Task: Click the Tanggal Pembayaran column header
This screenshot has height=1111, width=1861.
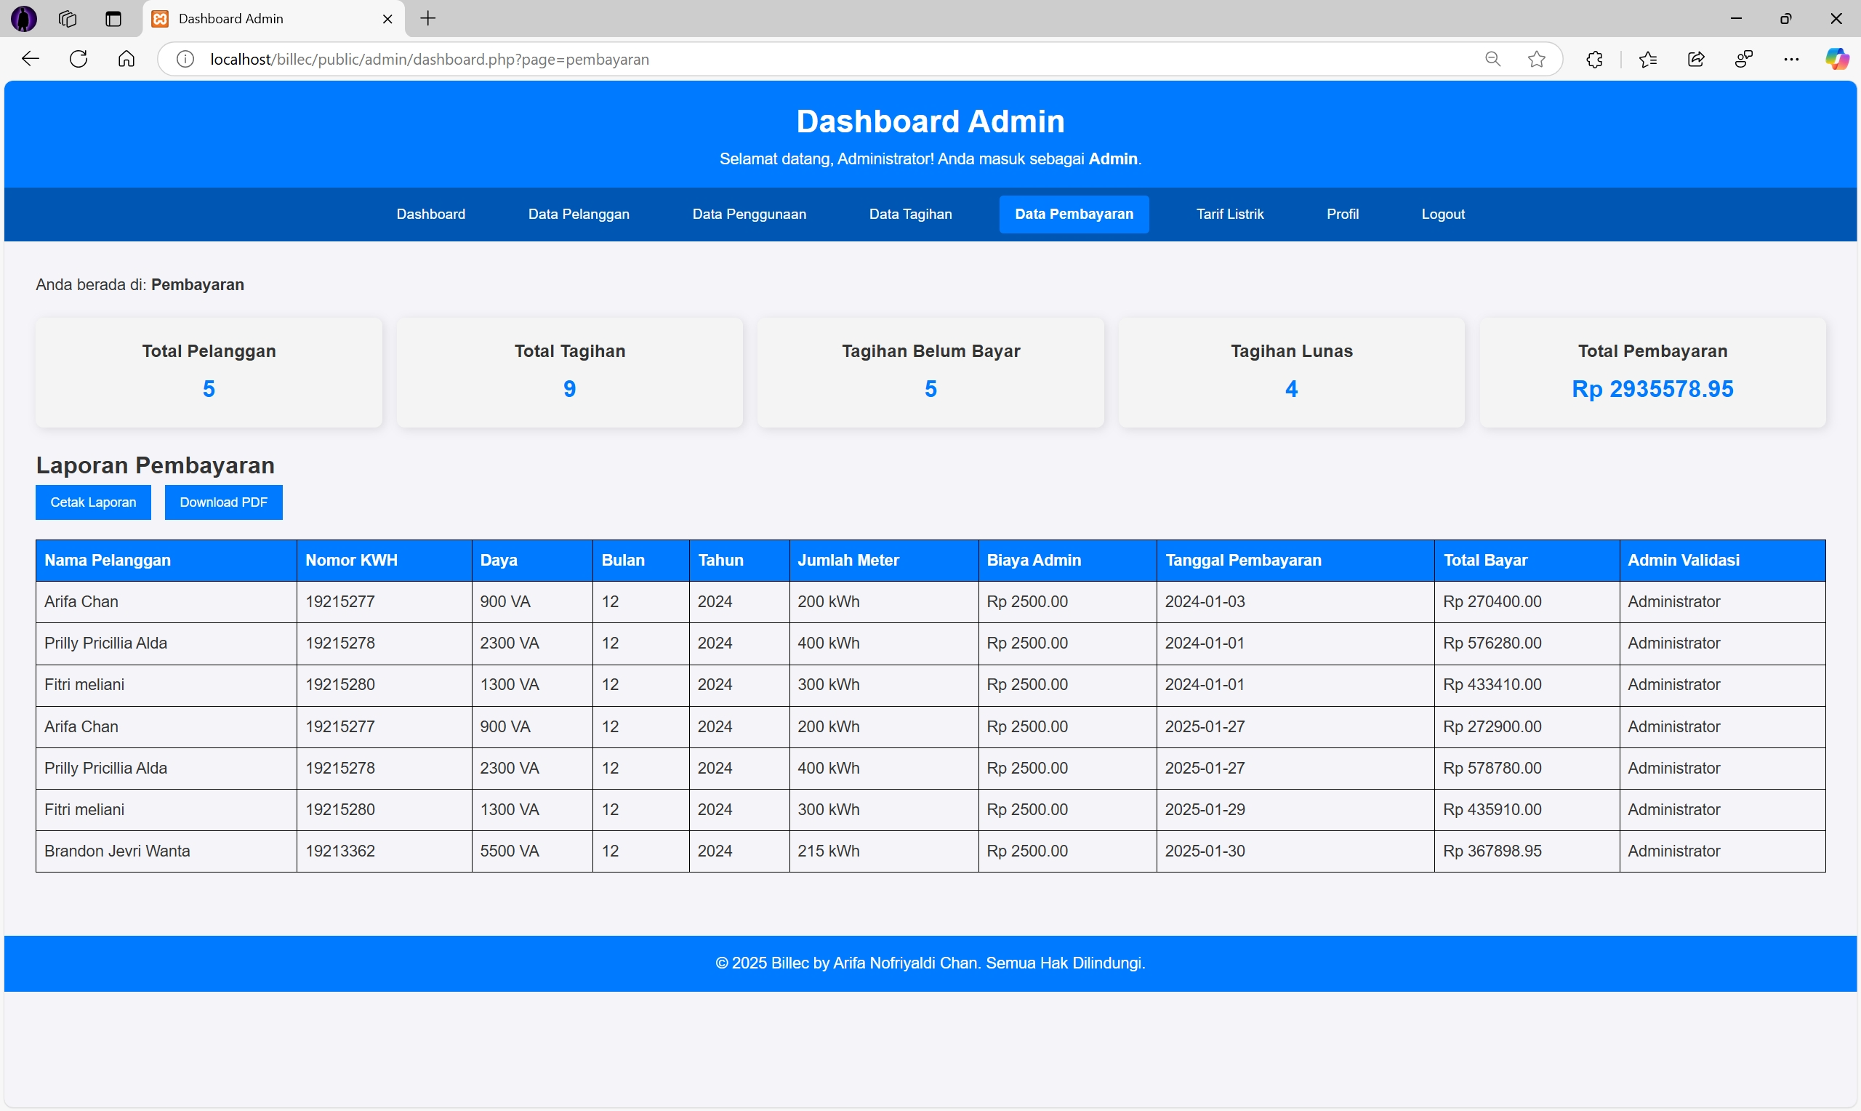Action: [1295, 561]
